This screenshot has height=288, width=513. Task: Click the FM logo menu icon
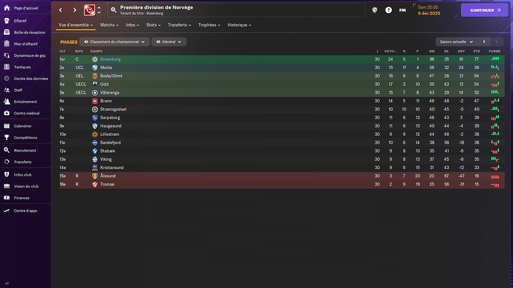point(403,10)
